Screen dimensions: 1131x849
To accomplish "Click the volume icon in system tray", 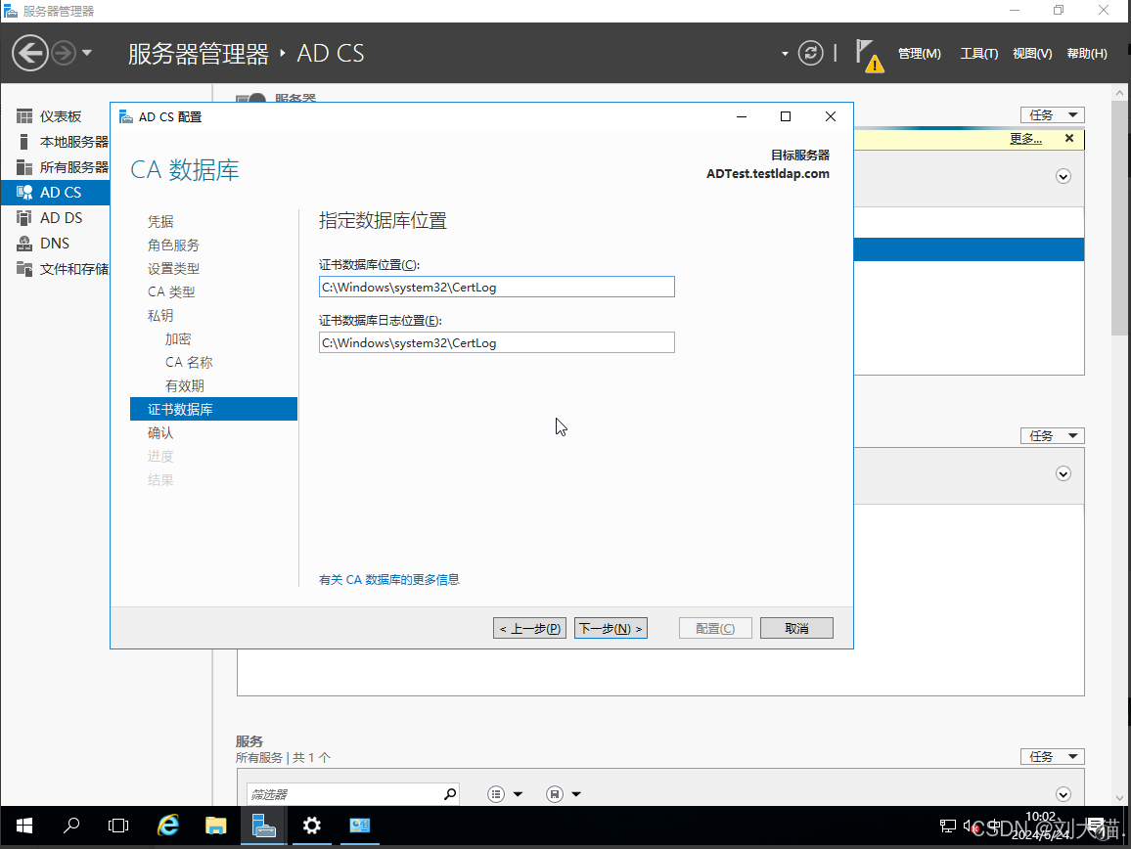I will pos(971,826).
